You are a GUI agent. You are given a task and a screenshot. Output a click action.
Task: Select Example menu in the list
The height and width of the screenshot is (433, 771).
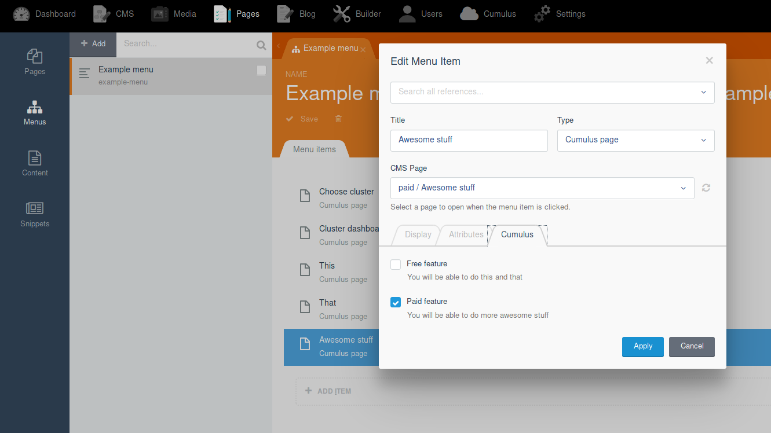pos(171,76)
